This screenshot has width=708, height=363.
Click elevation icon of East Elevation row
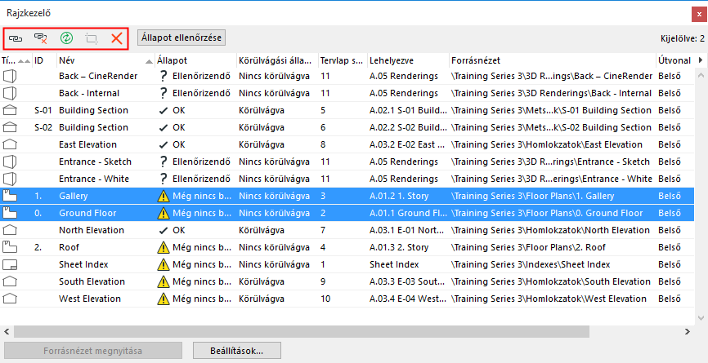coord(10,144)
